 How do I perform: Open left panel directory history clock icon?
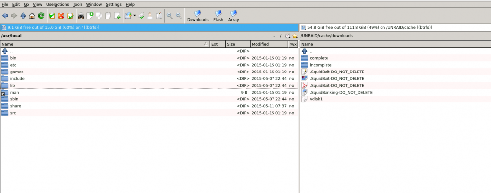point(288,36)
